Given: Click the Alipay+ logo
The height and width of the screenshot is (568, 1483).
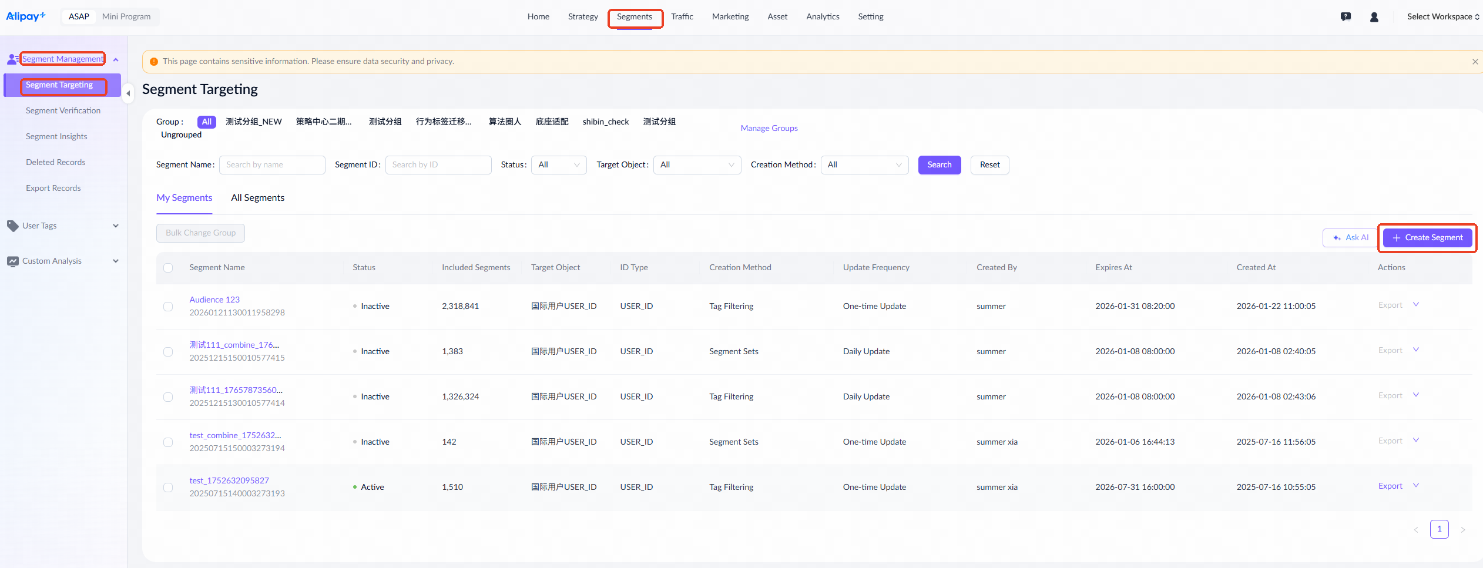Looking at the screenshot, I should [25, 16].
